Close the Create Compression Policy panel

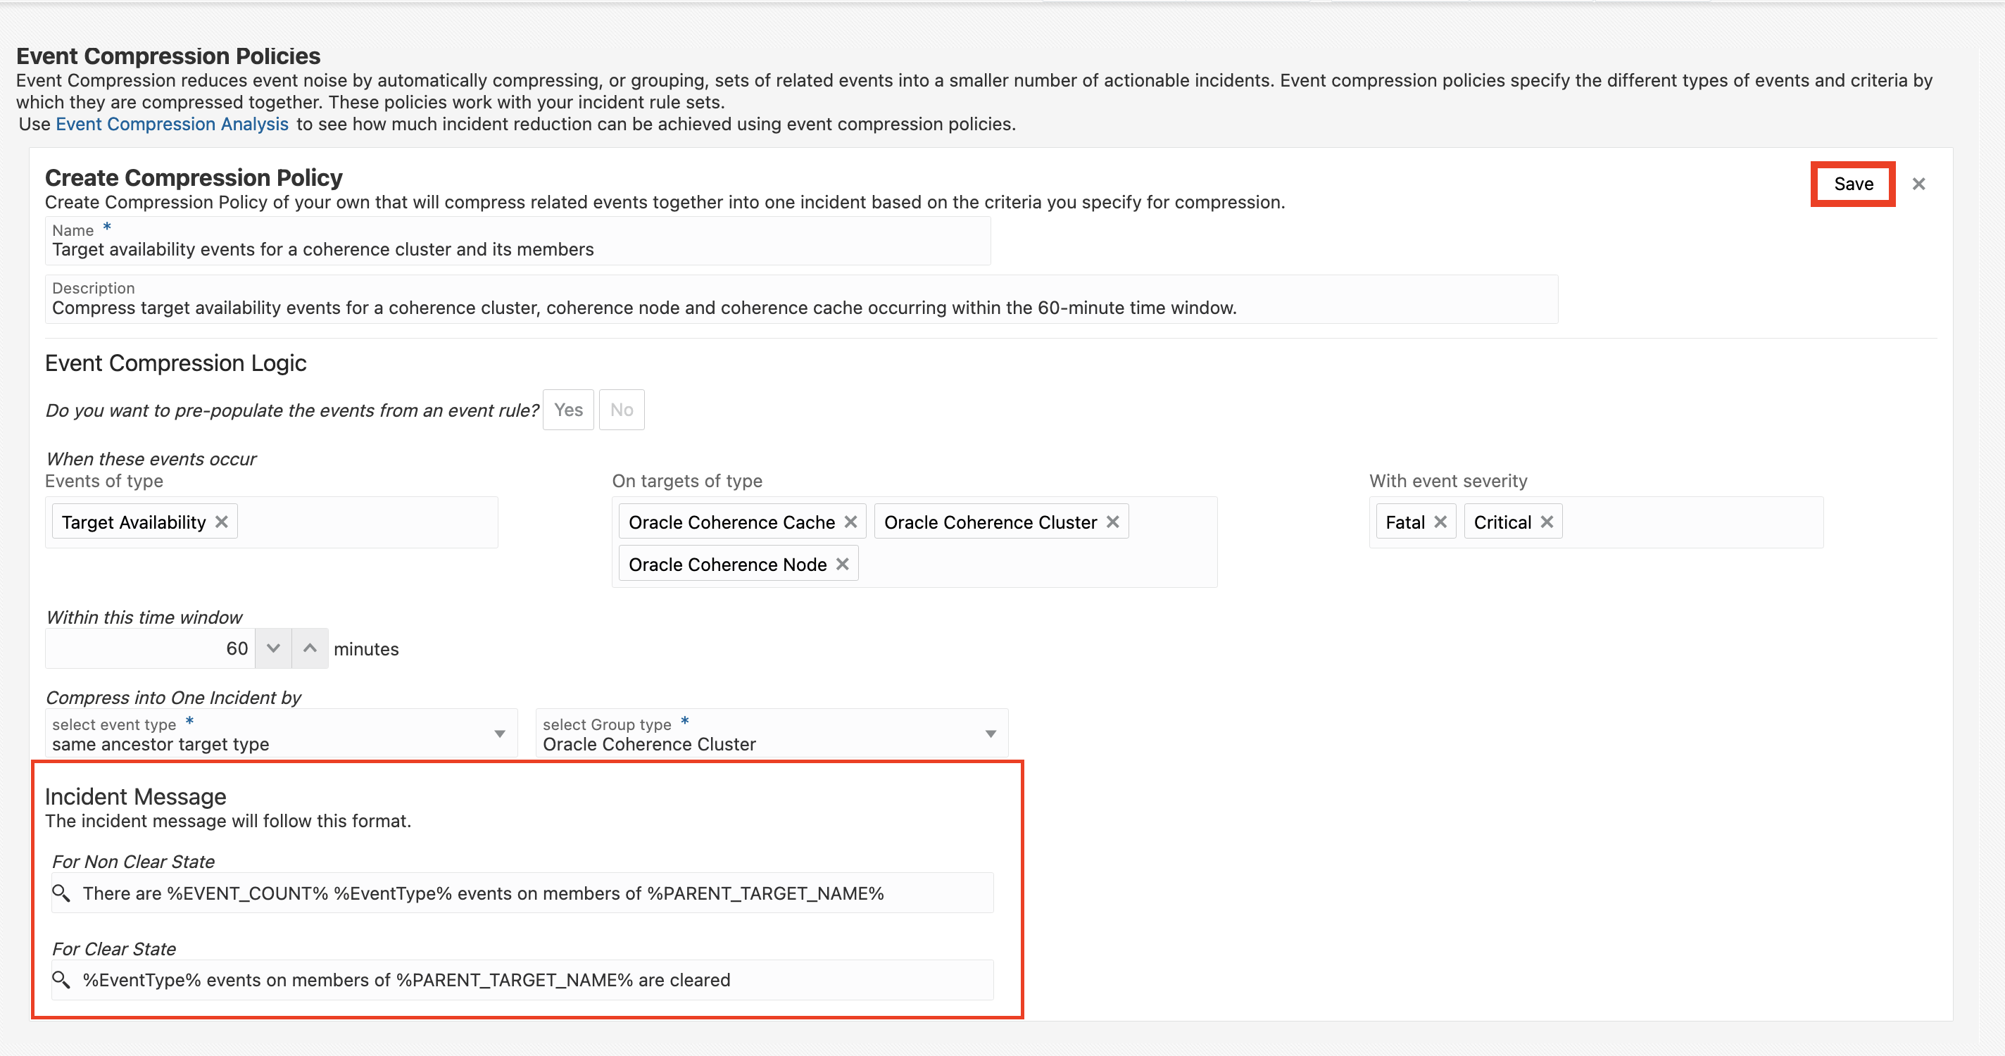tap(1918, 184)
